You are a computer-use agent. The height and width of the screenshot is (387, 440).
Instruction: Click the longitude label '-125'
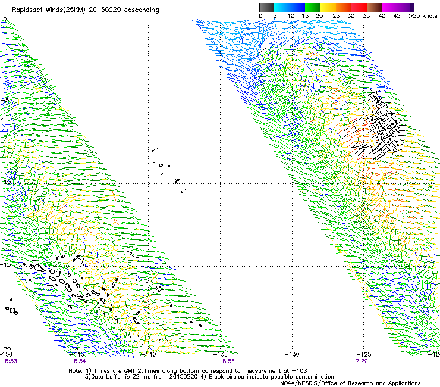(364, 354)
